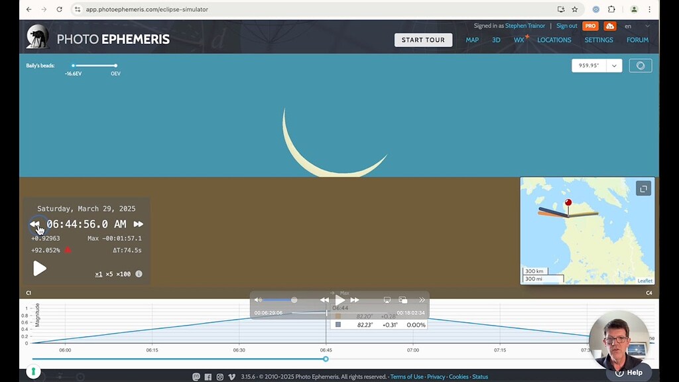The height and width of the screenshot is (382, 679).
Task: Click the START TOUR button
Action: point(423,40)
